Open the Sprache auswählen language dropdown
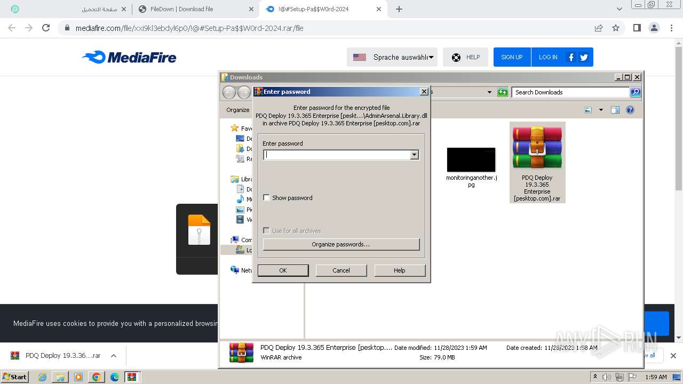Viewport: 683px width, 384px height. click(x=392, y=57)
